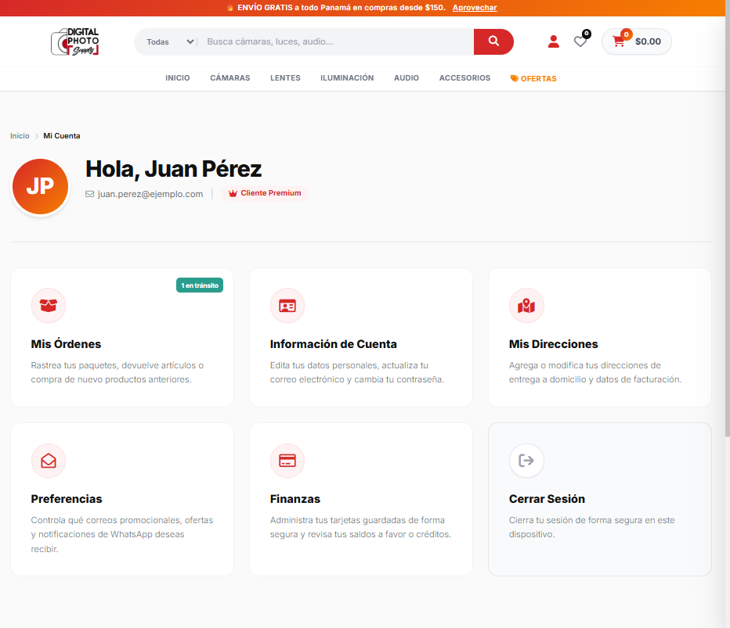
Task: Click the Cerrar Sesión heading
Action: (x=547, y=499)
